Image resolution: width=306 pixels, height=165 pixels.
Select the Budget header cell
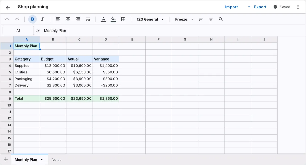53,59
